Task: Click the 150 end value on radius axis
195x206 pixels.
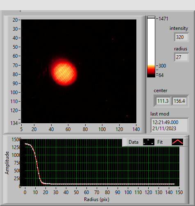Action: [179, 192]
